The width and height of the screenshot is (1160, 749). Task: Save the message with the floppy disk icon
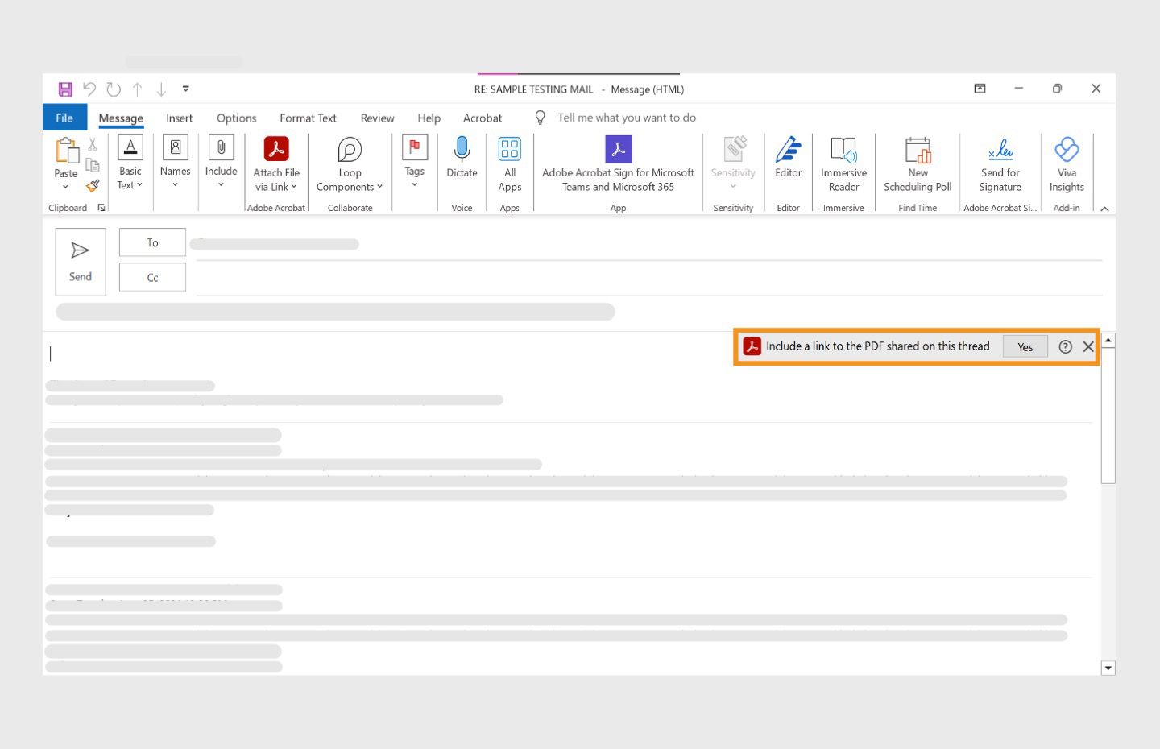tap(65, 89)
